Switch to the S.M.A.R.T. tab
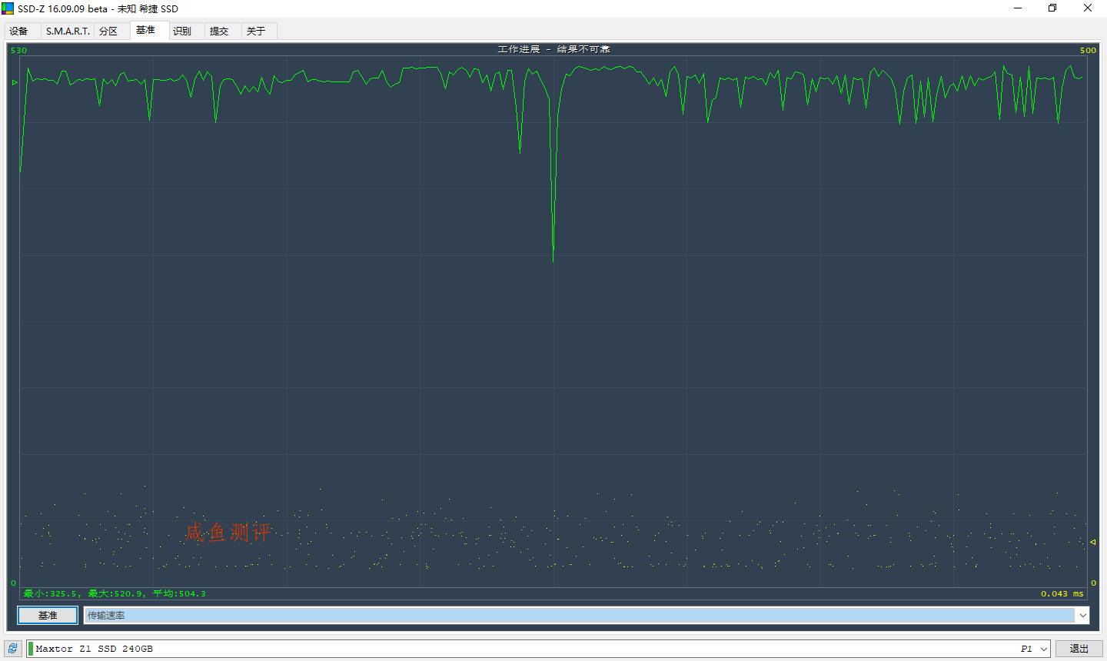The height and width of the screenshot is (661, 1107). 68,32
